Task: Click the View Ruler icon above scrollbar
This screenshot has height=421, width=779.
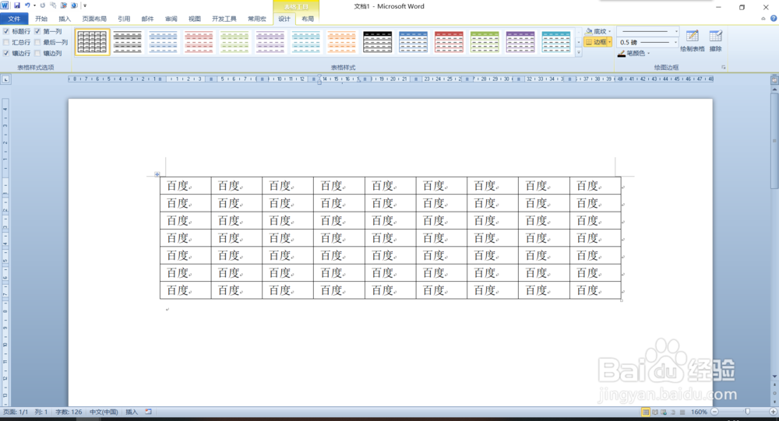Action: tap(774, 79)
